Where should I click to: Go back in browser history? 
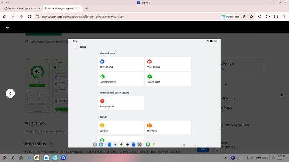coord(13,17)
